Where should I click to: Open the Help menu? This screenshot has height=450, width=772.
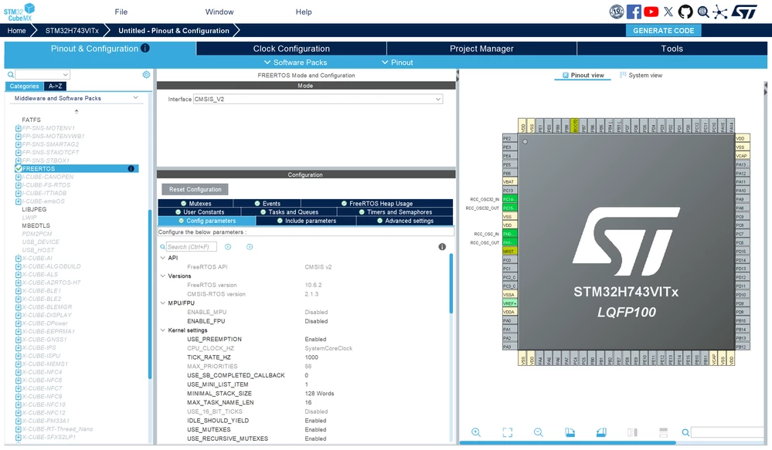pos(304,12)
